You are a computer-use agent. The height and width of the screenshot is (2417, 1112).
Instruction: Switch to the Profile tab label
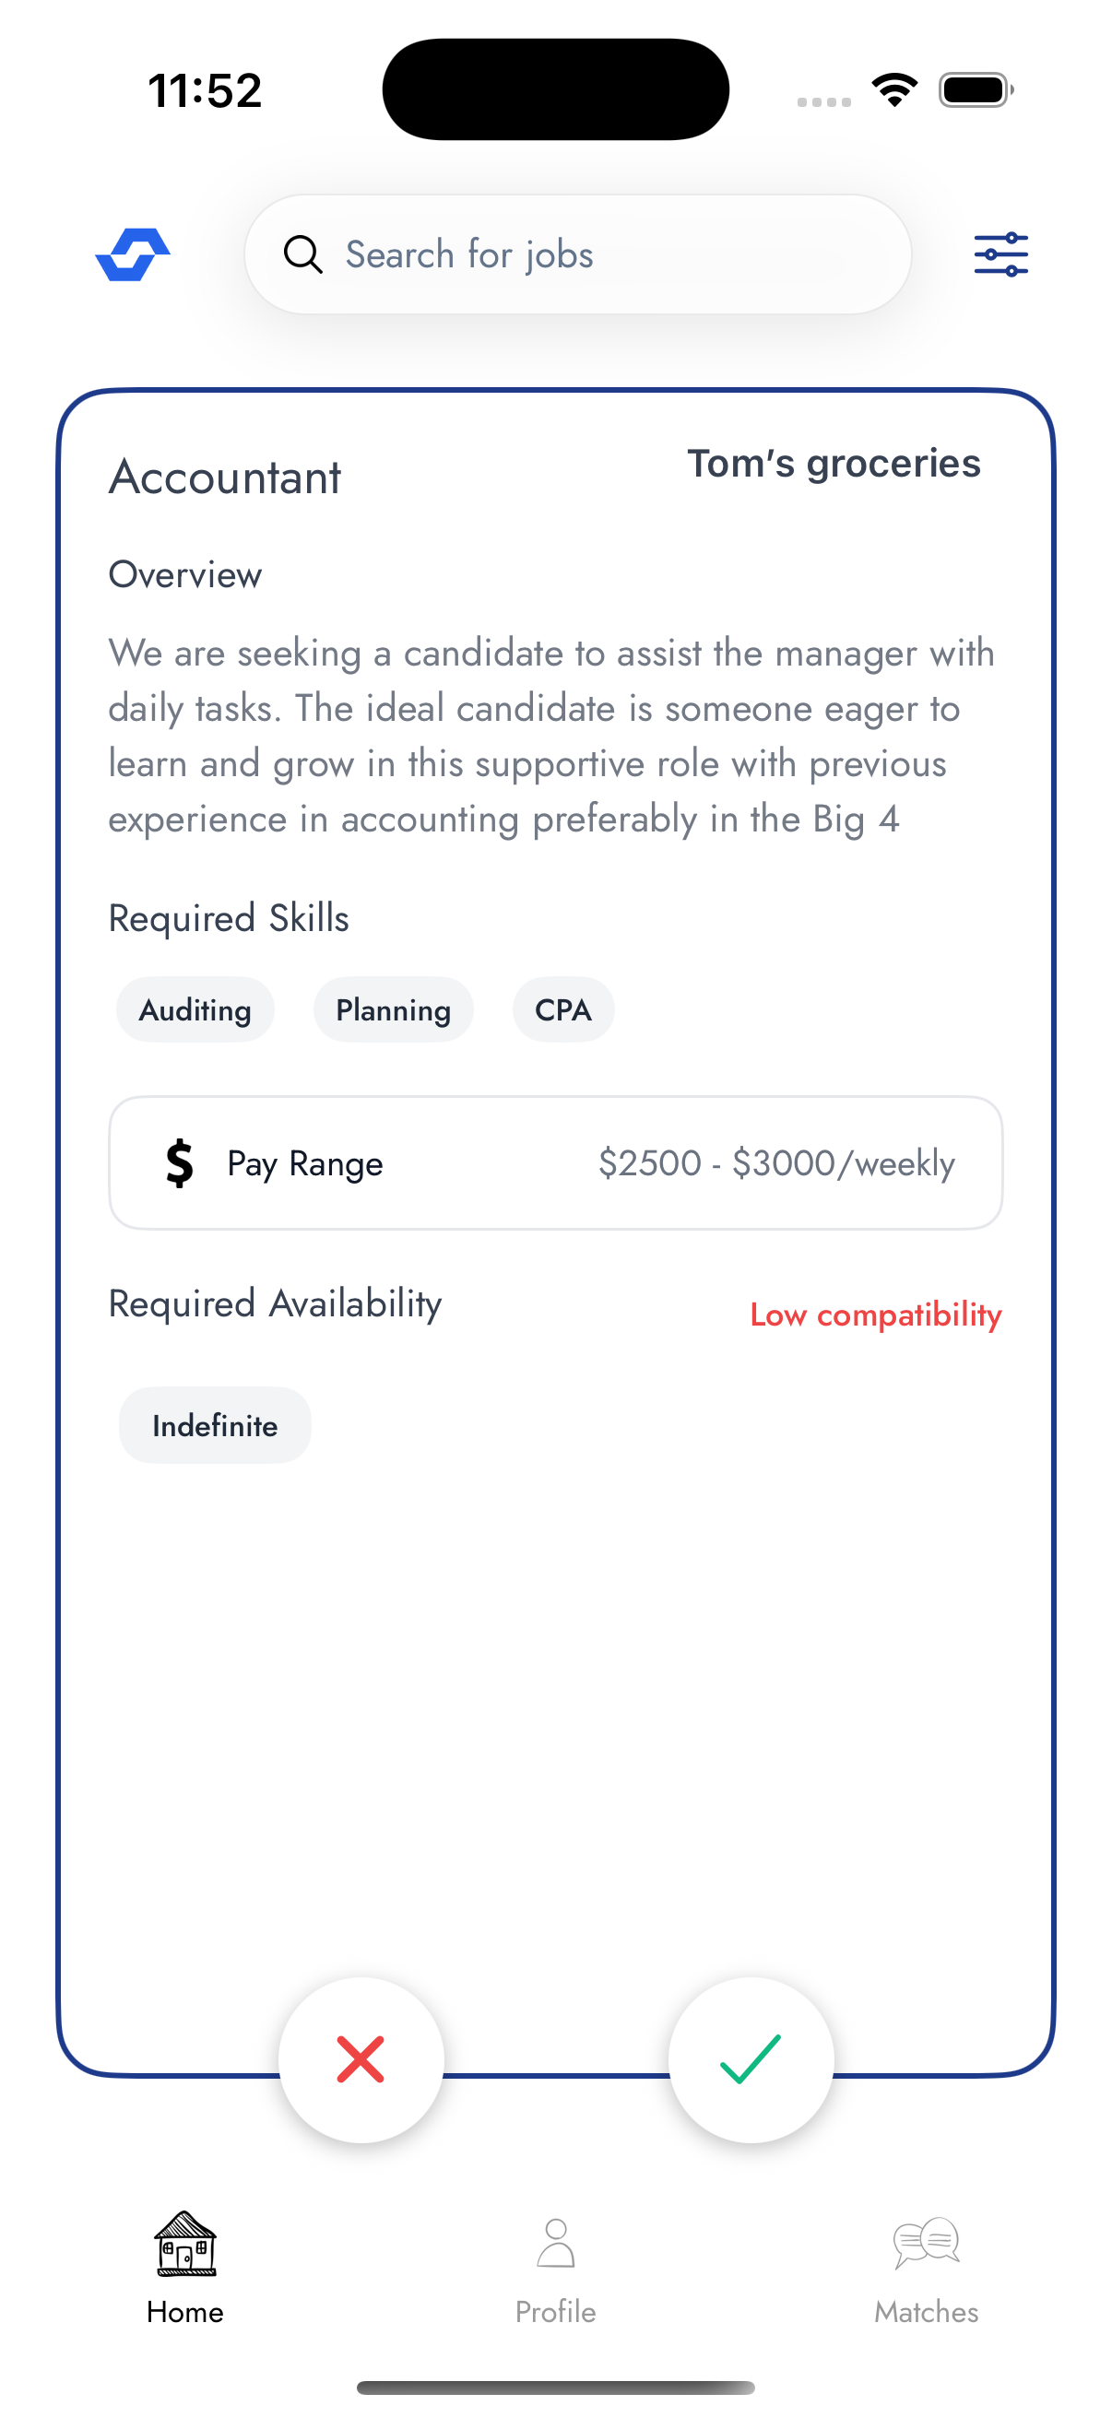[x=555, y=2312]
